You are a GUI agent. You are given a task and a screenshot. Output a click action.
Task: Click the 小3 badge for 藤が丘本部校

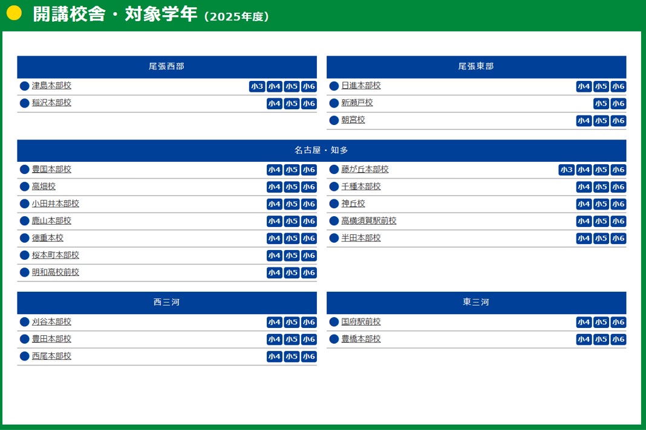coord(566,170)
